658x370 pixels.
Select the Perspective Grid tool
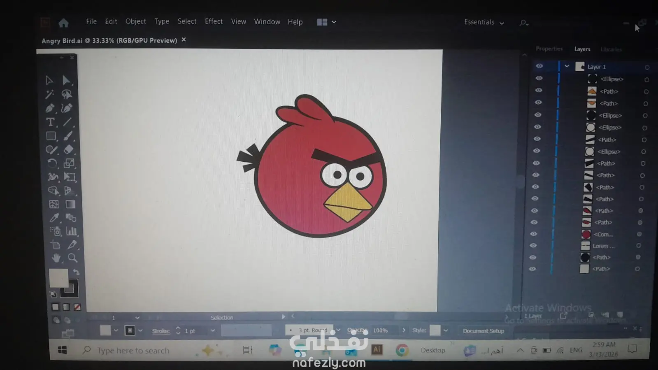point(70,191)
